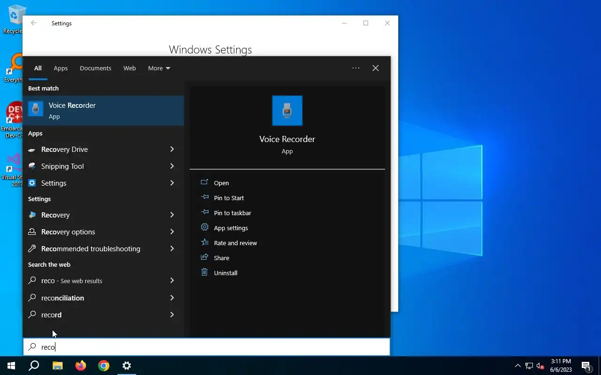
Task: Click the Snipping Tool scissors icon
Action: coord(32,166)
